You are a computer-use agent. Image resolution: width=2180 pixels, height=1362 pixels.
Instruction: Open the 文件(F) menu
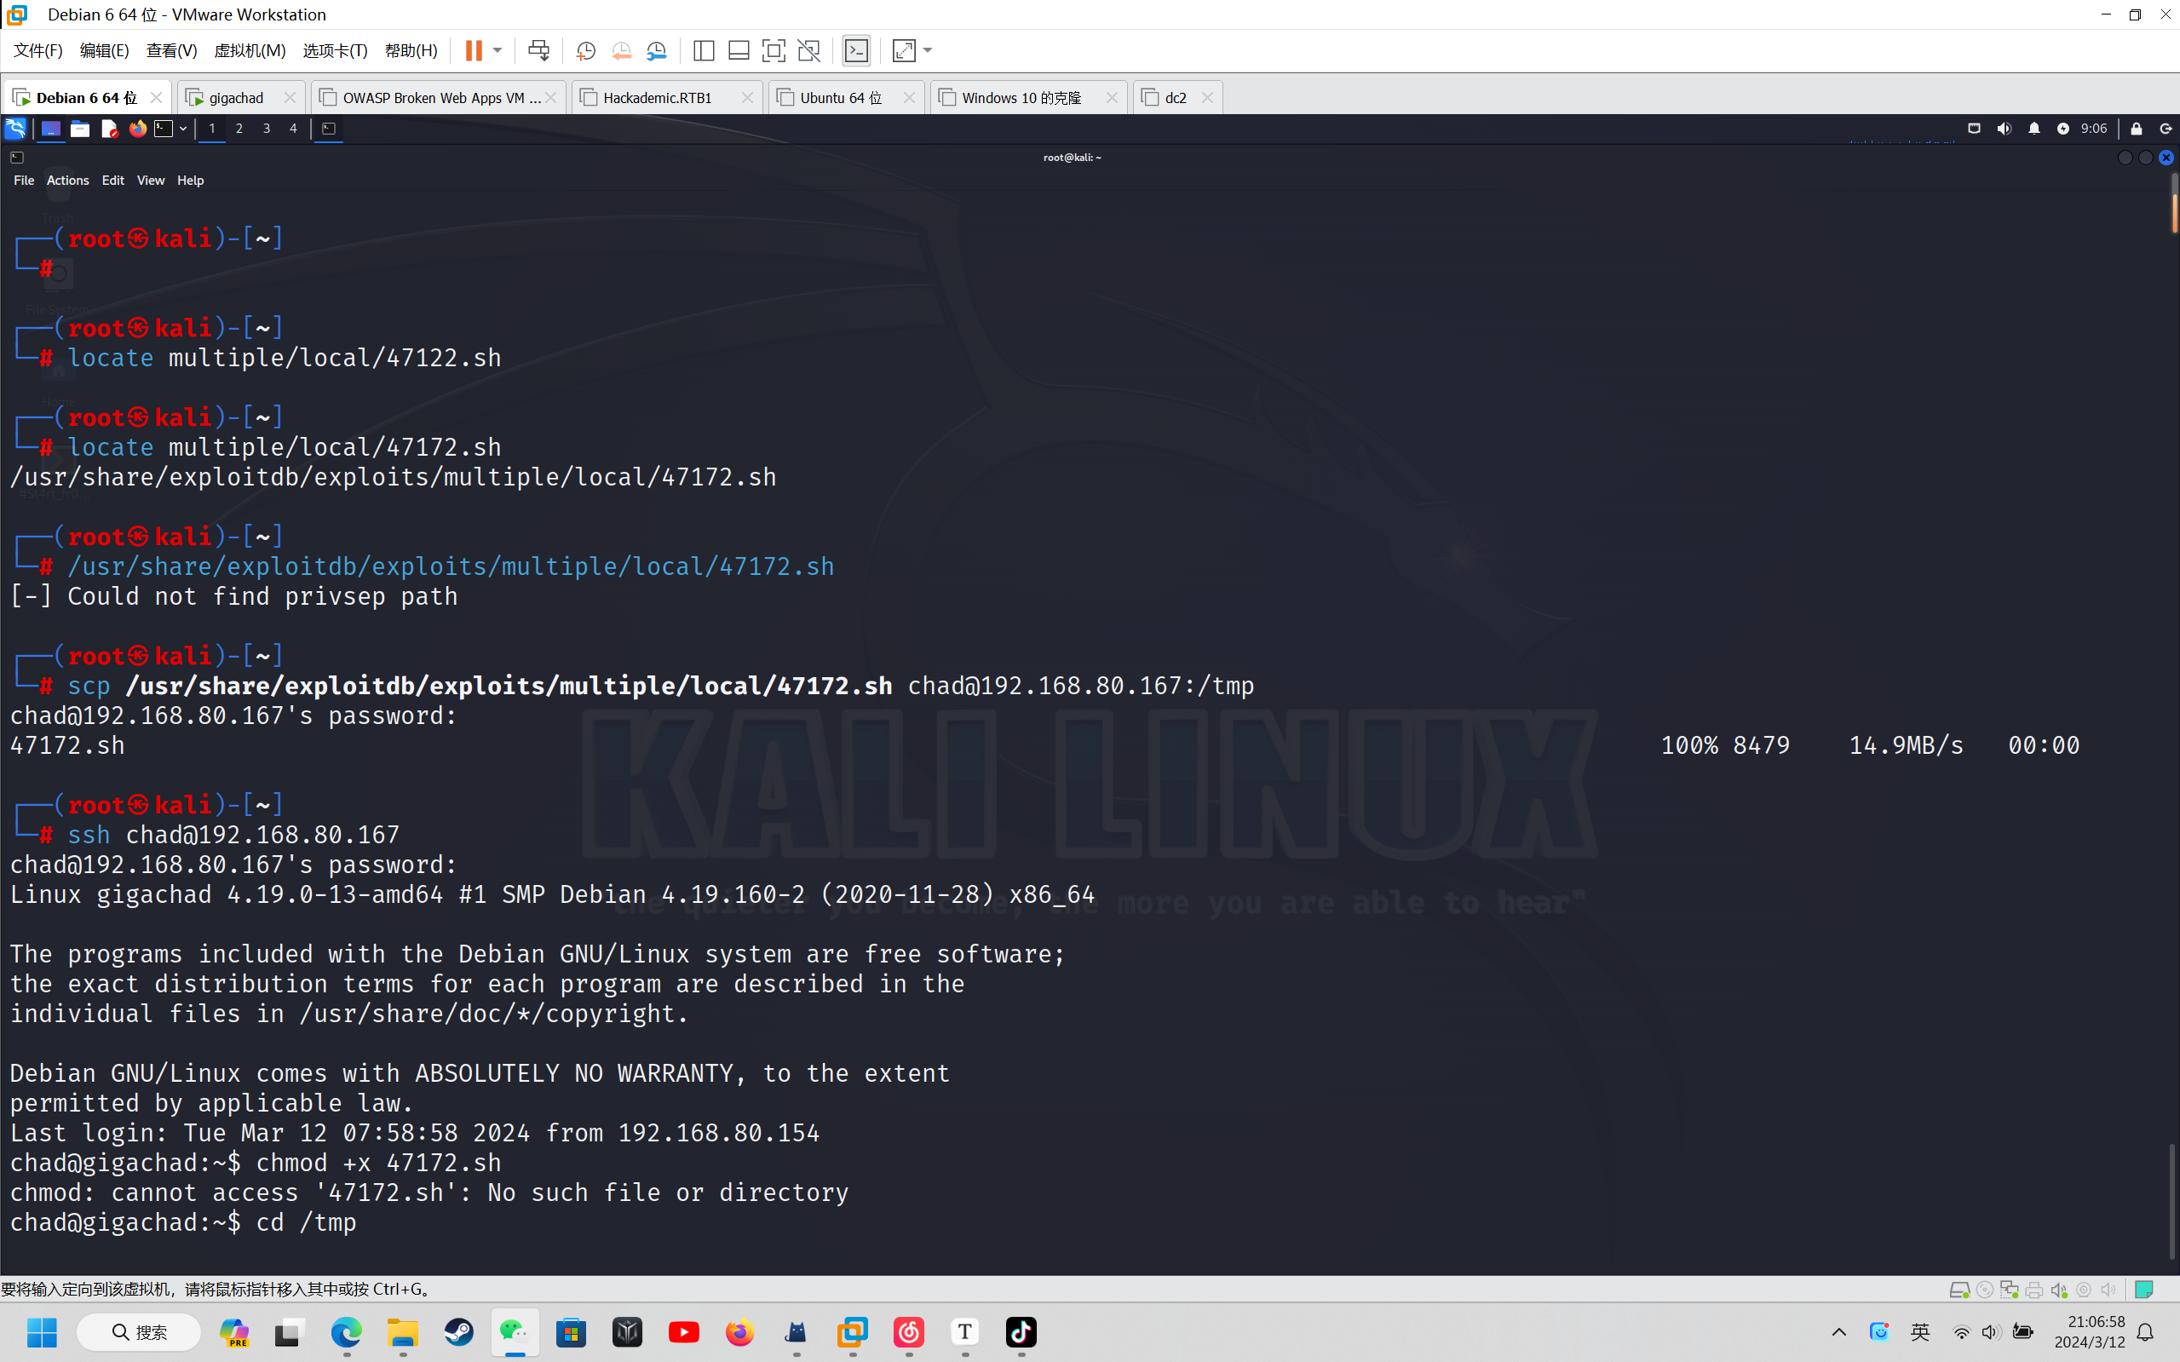(37, 50)
